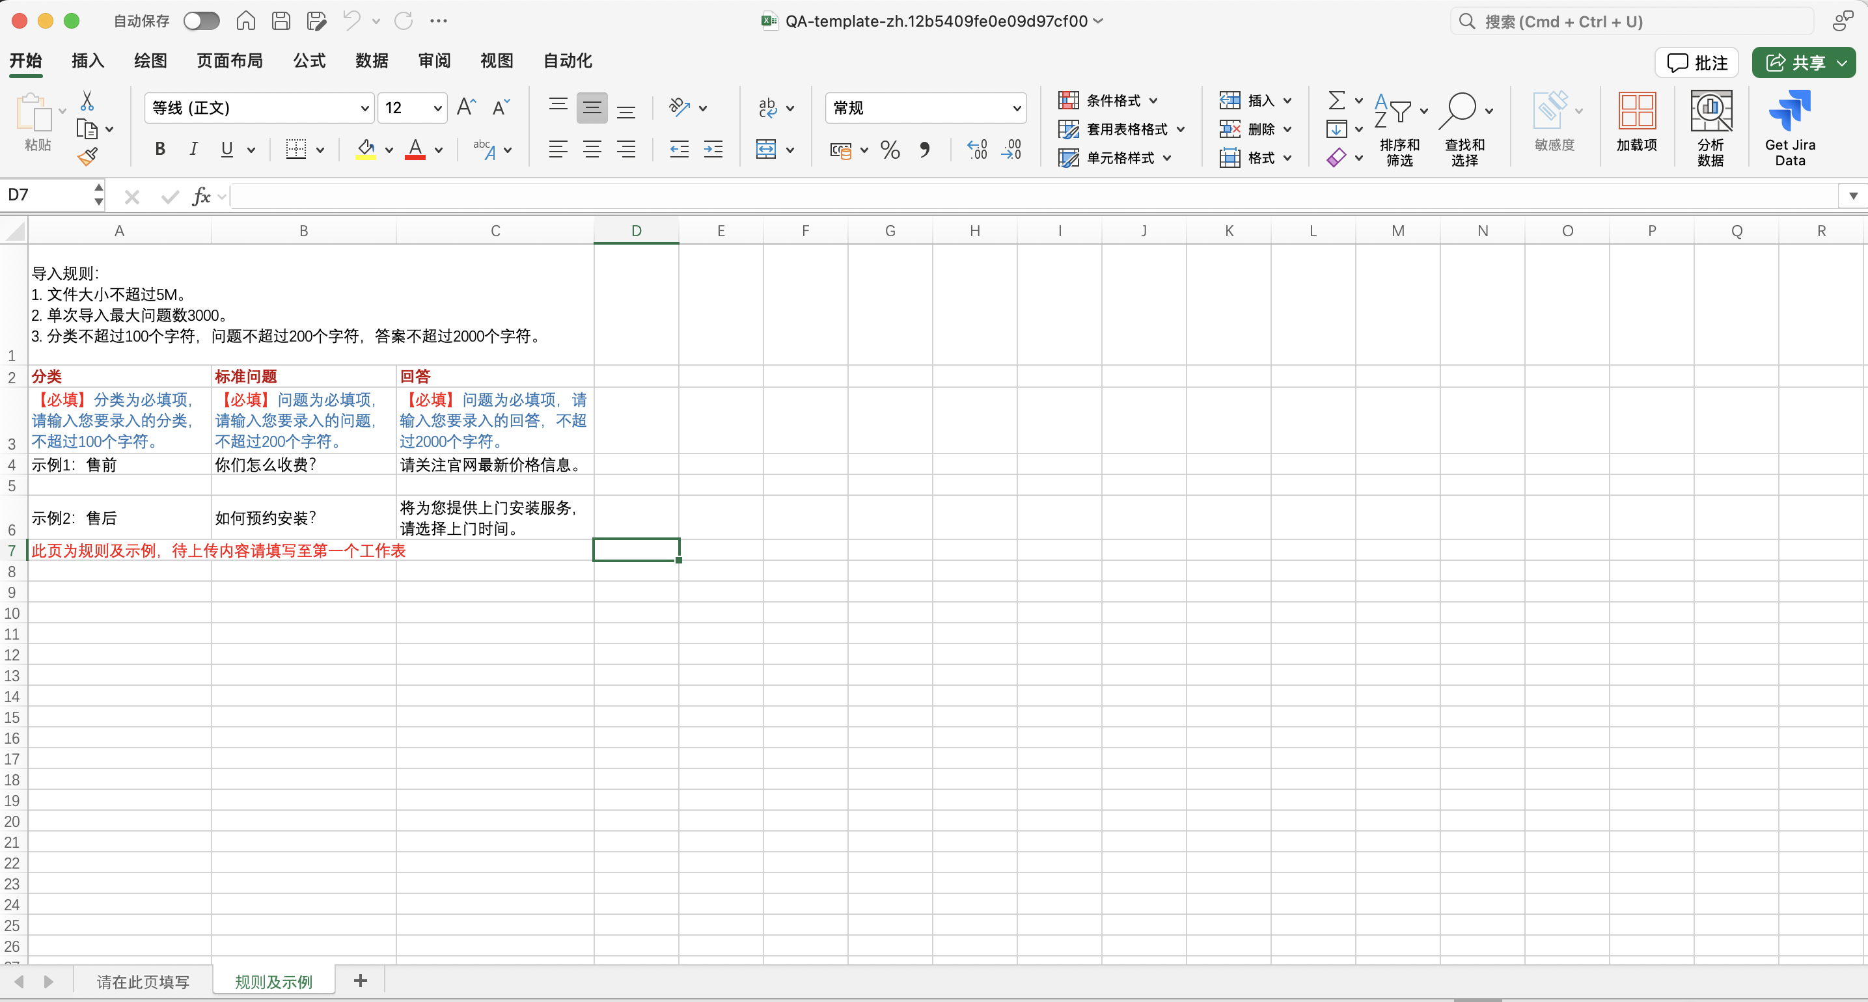The height and width of the screenshot is (1002, 1868).
Task: Expand the font name dropdown 等线 (正文)
Action: 364,108
